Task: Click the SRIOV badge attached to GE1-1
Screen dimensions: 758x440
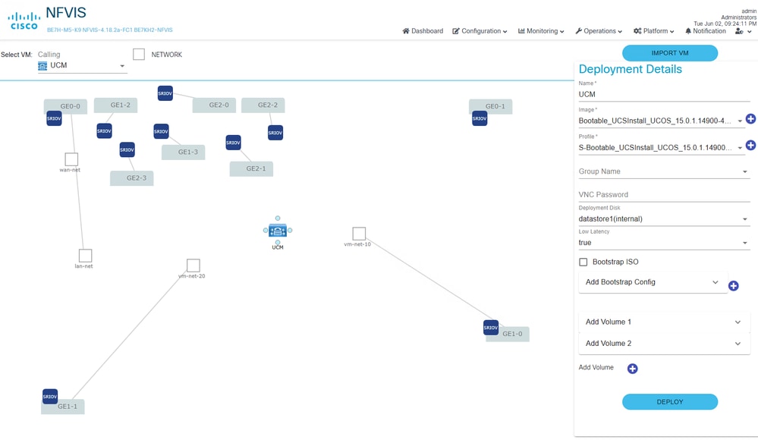Action: [x=50, y=397]
